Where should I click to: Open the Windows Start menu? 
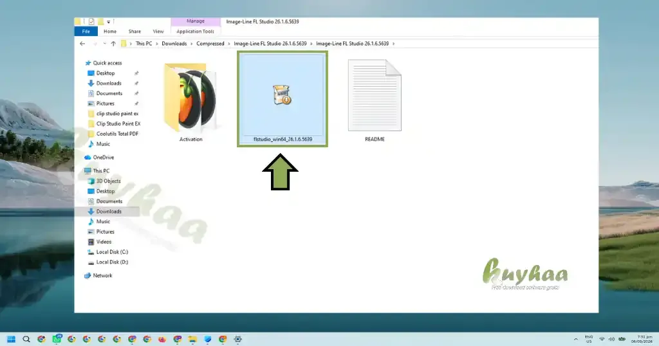tap(12, 340)
